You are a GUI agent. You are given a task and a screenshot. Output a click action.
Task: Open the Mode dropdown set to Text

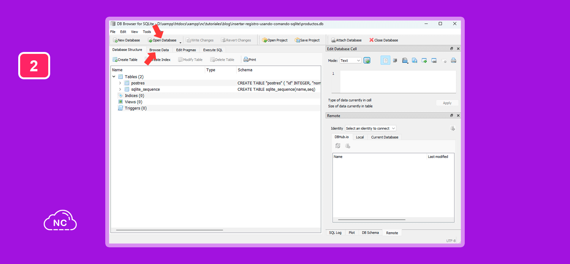(350, 60)
